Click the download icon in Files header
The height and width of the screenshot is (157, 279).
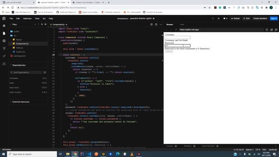(x=35, y=24)
